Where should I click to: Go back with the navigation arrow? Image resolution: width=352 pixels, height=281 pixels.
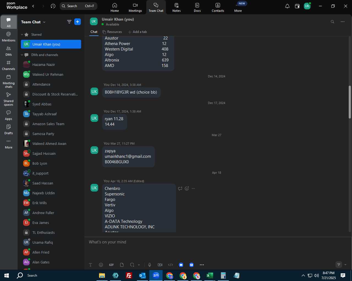click(x=33, y=6)
